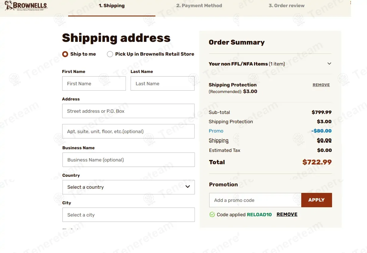Open the Select a city dropdown

point(129,215)
